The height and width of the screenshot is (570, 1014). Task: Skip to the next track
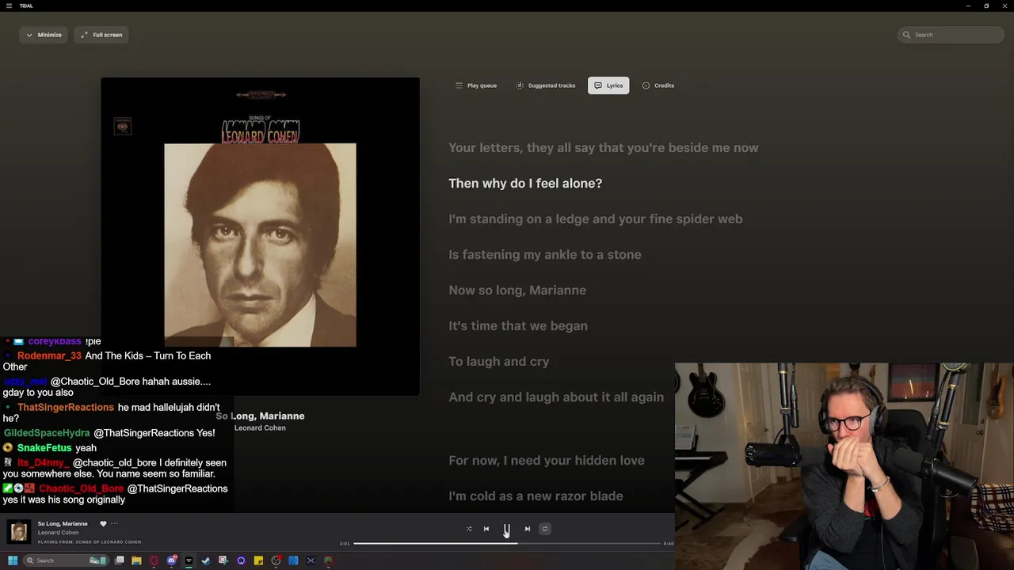pyautogui.click(x=528, y=529)
